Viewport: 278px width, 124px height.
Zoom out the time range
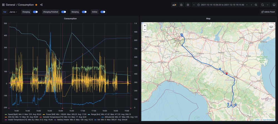tap(256, 5)
